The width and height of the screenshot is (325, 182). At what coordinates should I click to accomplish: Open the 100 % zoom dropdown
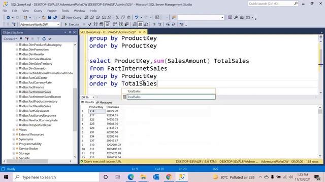click(x=93, y=97)
